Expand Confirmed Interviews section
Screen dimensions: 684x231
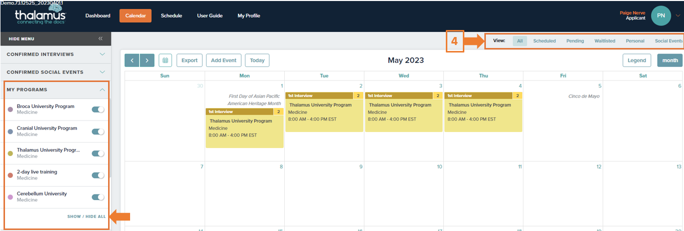point(55,54)
